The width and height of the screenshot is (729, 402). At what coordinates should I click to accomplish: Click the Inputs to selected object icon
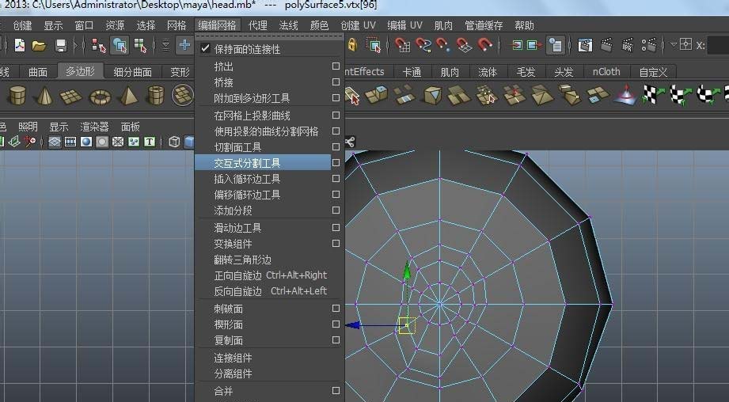517,44
